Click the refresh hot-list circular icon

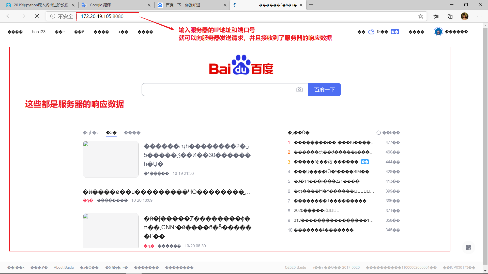(378, 133)
